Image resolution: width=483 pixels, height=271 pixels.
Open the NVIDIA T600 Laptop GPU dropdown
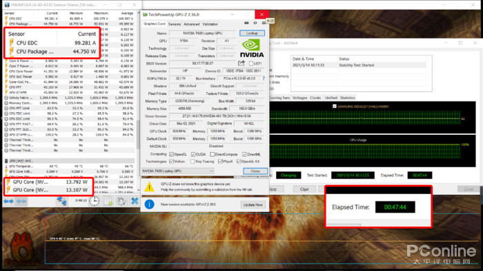[x=178, y=171]
